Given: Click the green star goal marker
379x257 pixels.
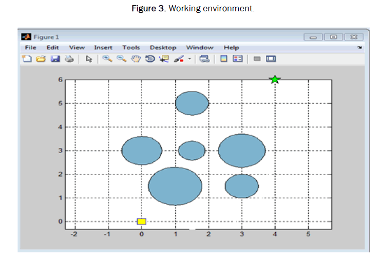Looking at the screenshot, I should [275, 80].
